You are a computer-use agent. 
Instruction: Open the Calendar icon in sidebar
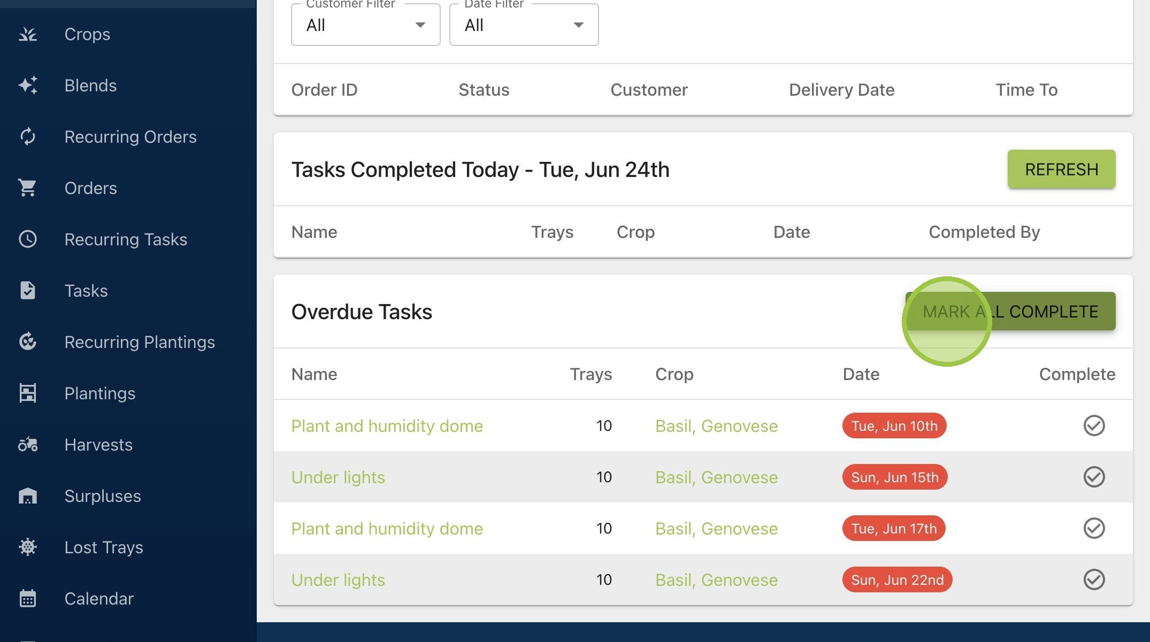28,598
